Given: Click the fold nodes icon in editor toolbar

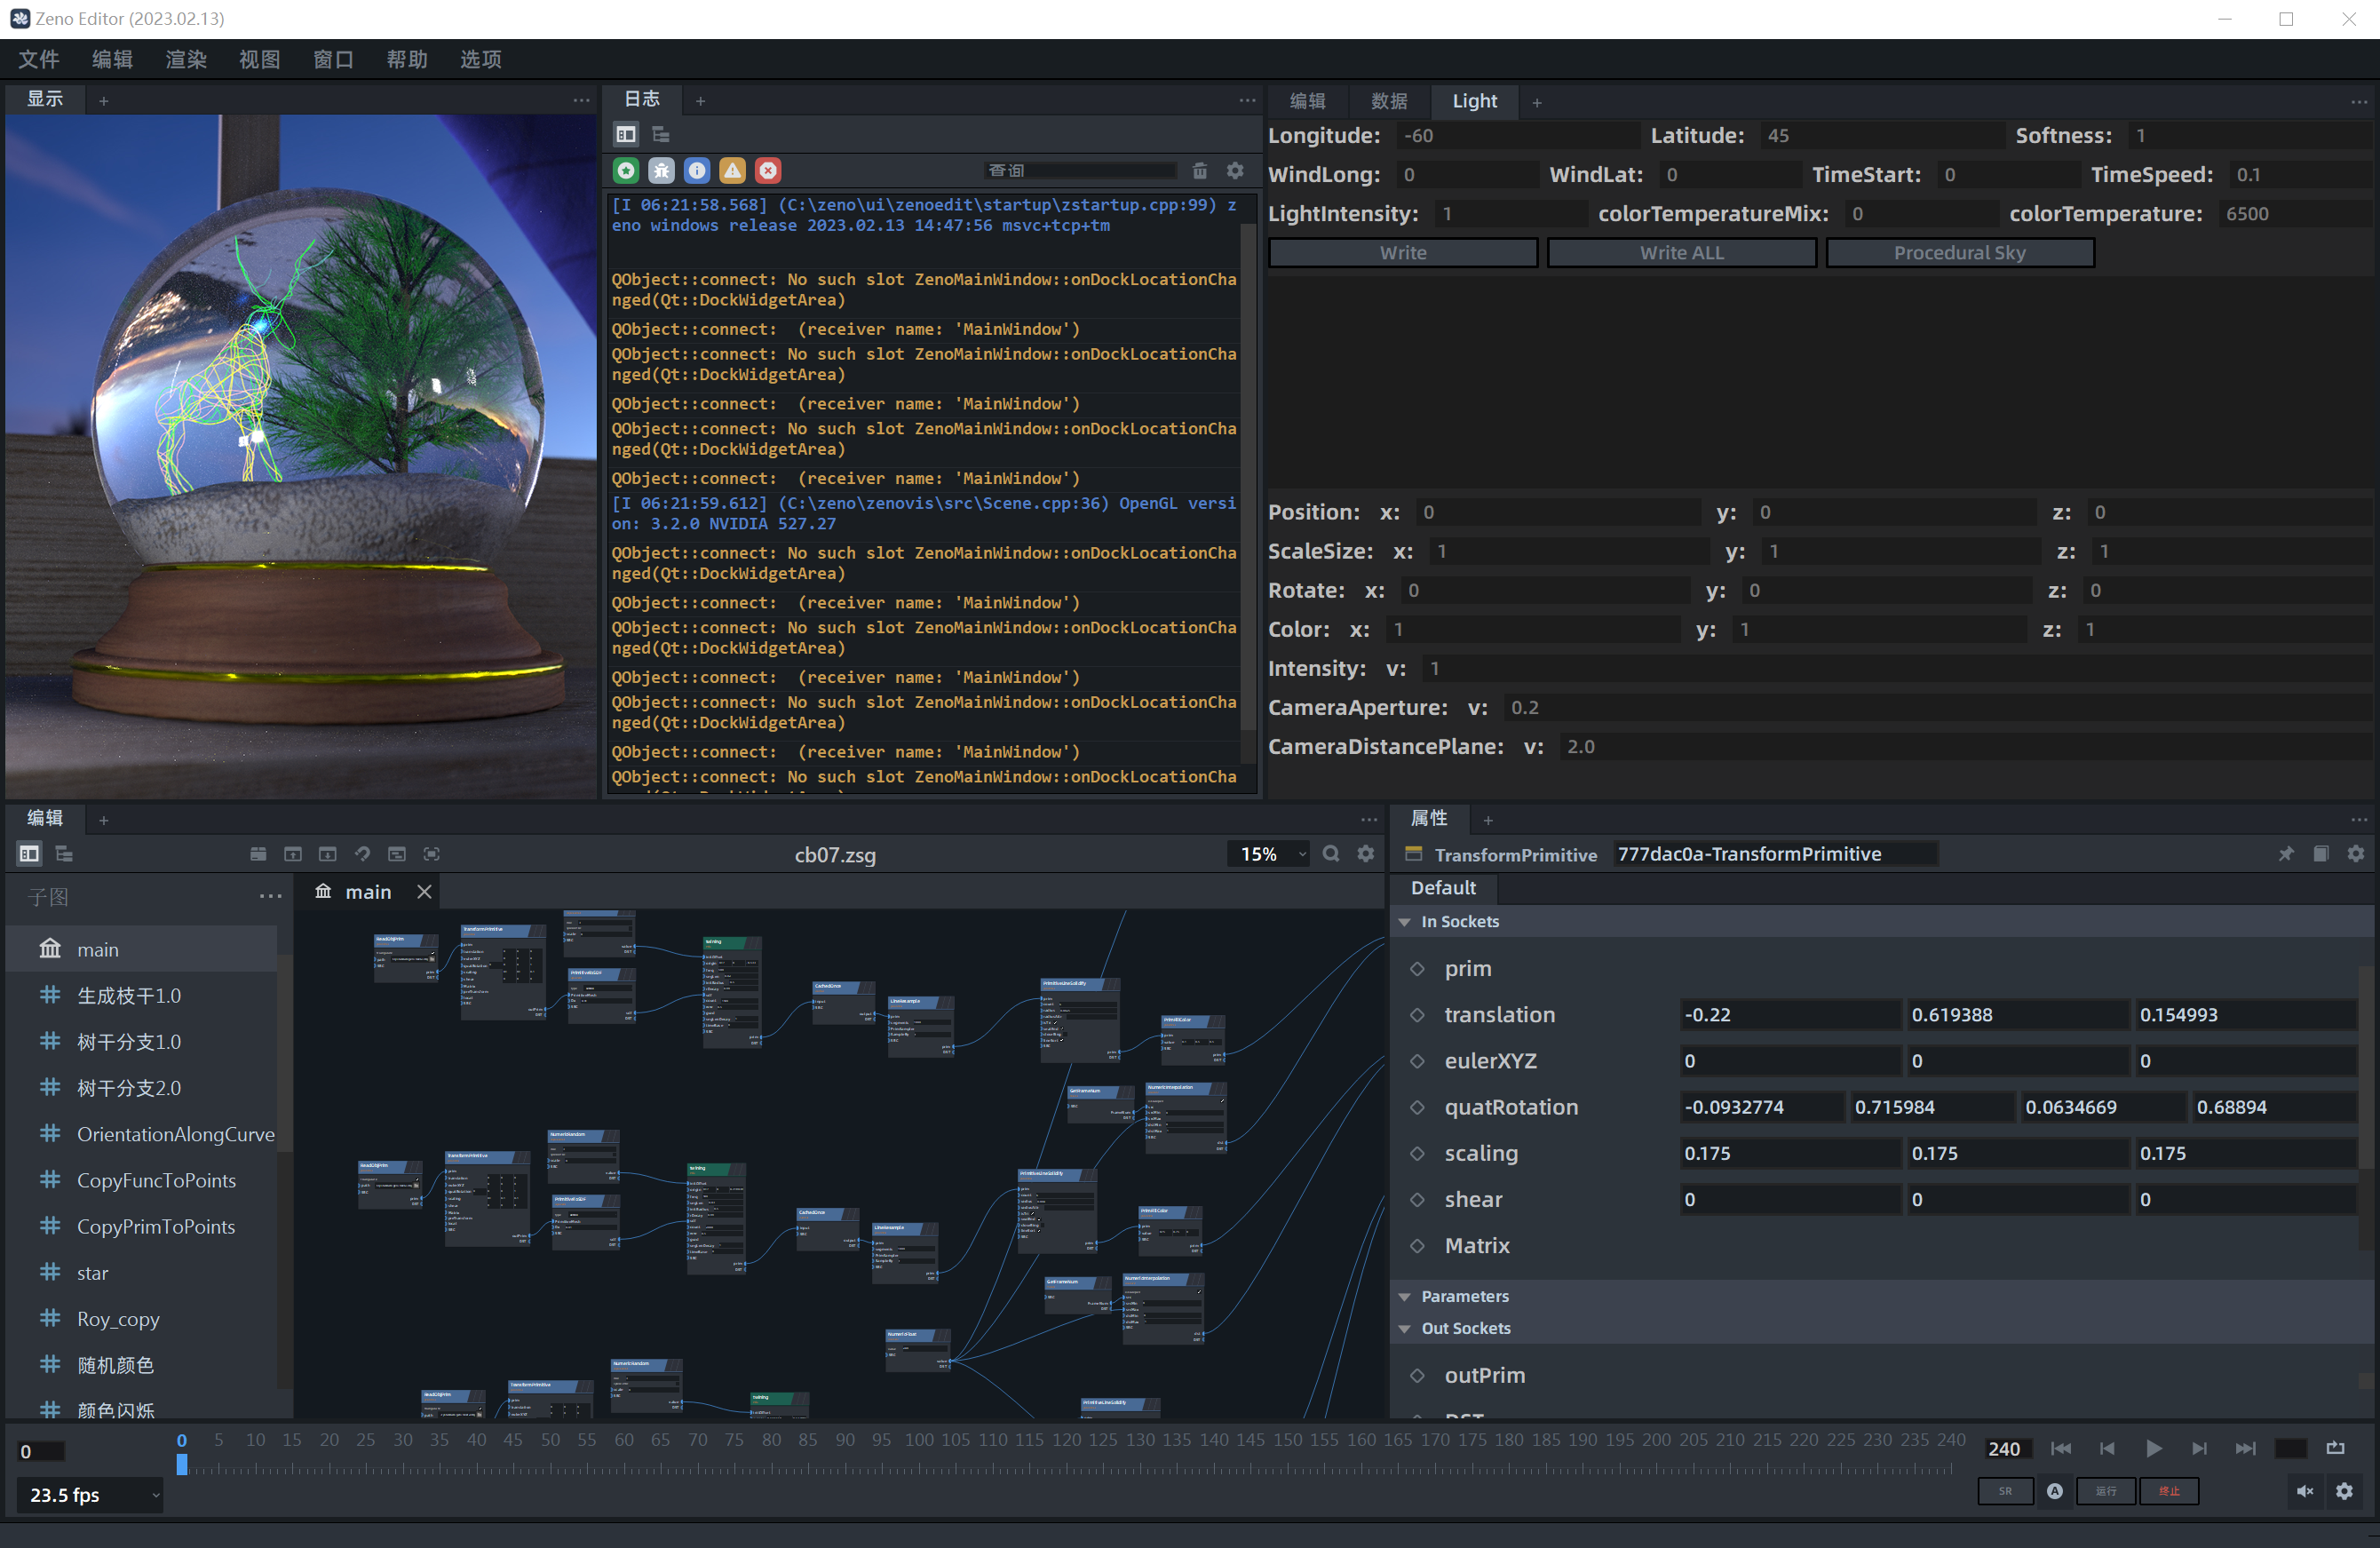Looking at the screenshot, I should click(x=258, y=853).
